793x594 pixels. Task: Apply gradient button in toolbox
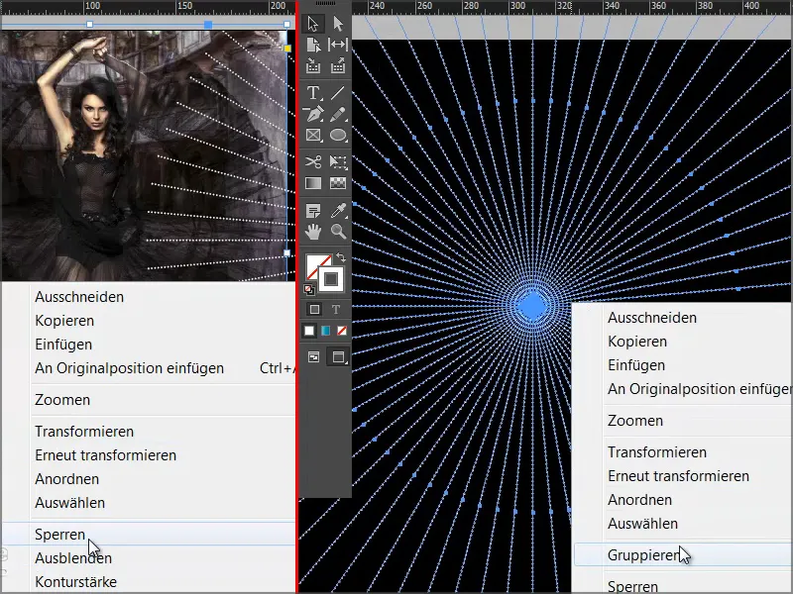[326, 331]
